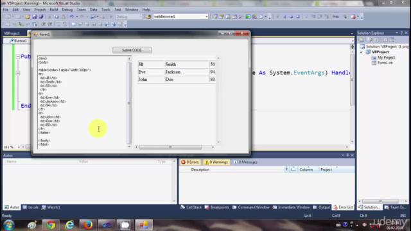Click the View Designer icon in Solution Explorer
This screenshot has height=231, width=411.
392,40
